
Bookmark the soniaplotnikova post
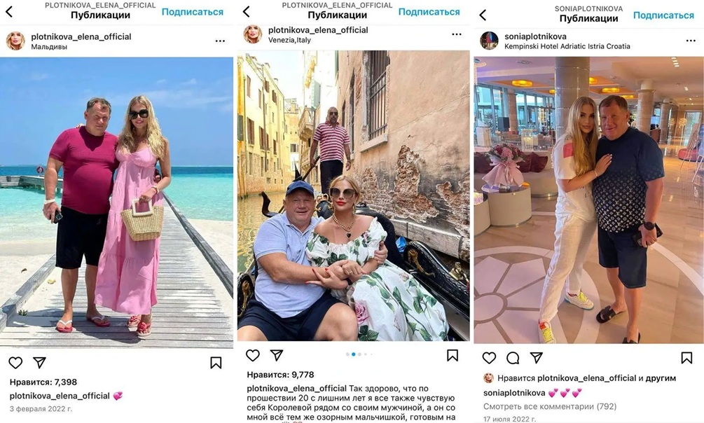[686, 358]
